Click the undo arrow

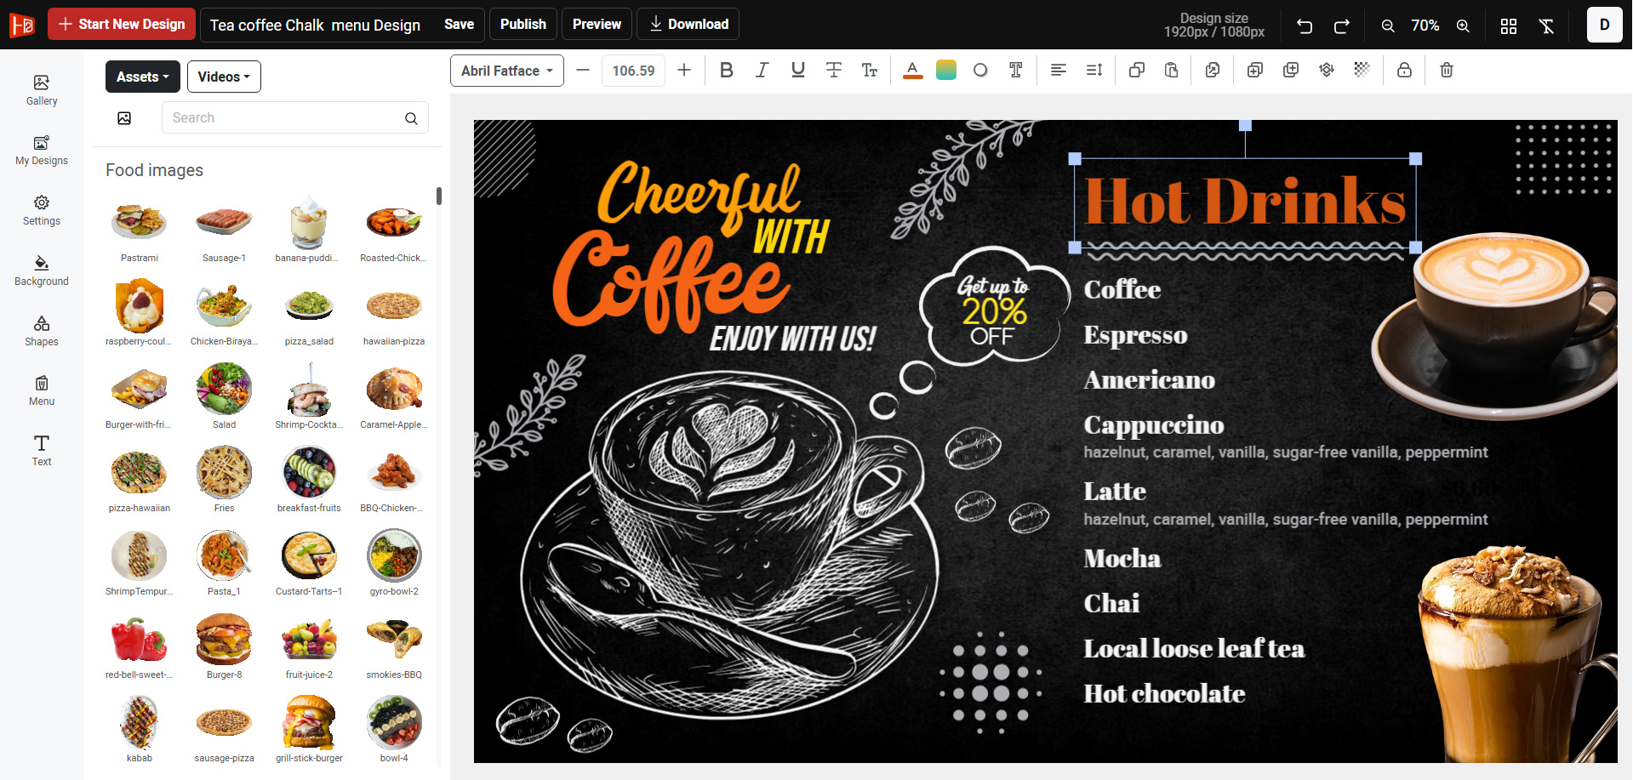pyautogui.click(x=1304, y=26)
